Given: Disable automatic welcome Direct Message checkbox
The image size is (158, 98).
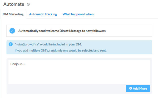Looking at the screenshot, I should [x=12, y=31].
